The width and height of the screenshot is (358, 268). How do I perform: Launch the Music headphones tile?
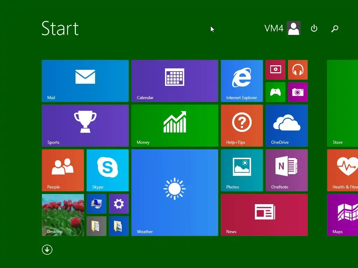298,70
